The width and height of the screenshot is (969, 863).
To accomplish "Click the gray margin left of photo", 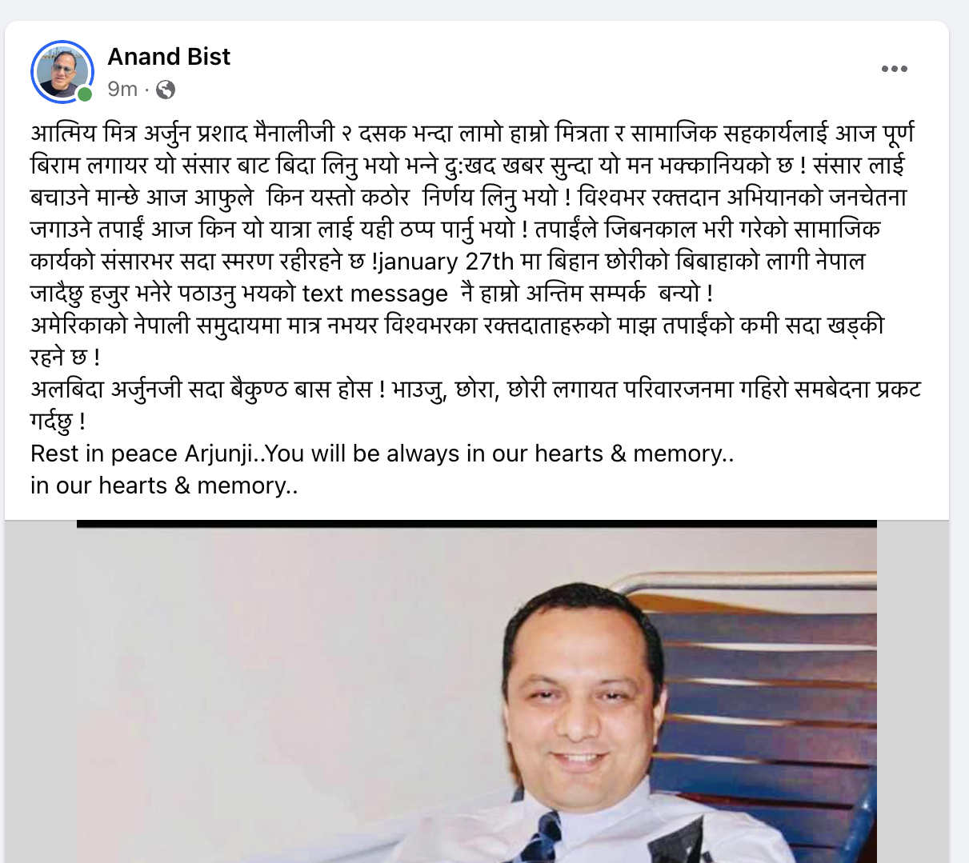I will click(40, 692).
